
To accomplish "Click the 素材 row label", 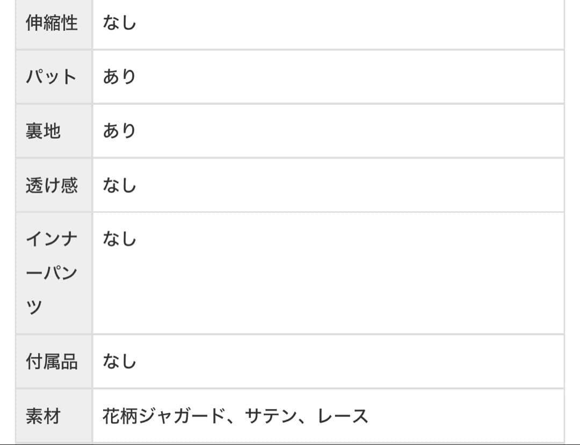I will (x=43, y=417).
